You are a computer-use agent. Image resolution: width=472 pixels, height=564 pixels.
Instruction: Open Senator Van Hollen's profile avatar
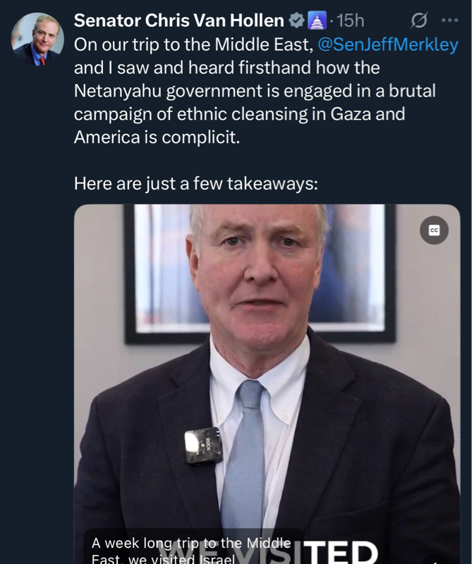click(x=37, y=39)
